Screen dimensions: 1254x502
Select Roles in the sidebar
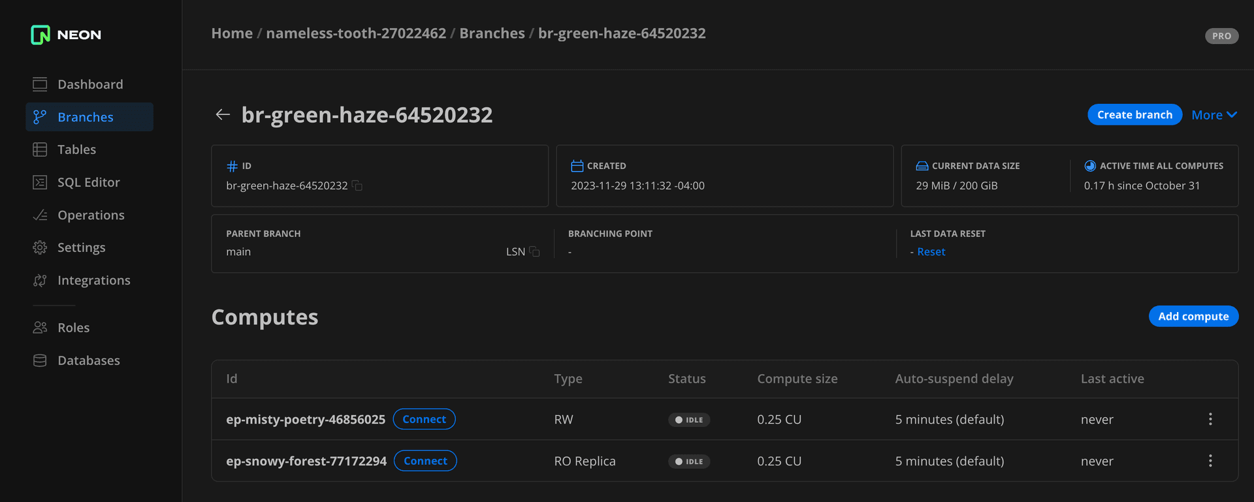click(x=73, y=328)
